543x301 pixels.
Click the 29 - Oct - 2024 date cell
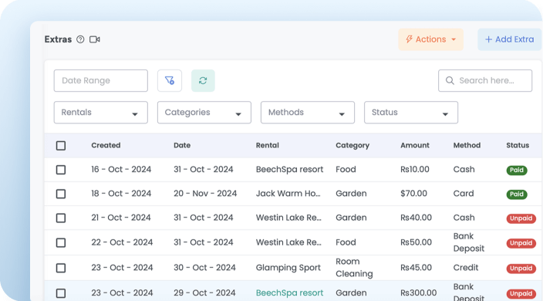coord(204,293)
